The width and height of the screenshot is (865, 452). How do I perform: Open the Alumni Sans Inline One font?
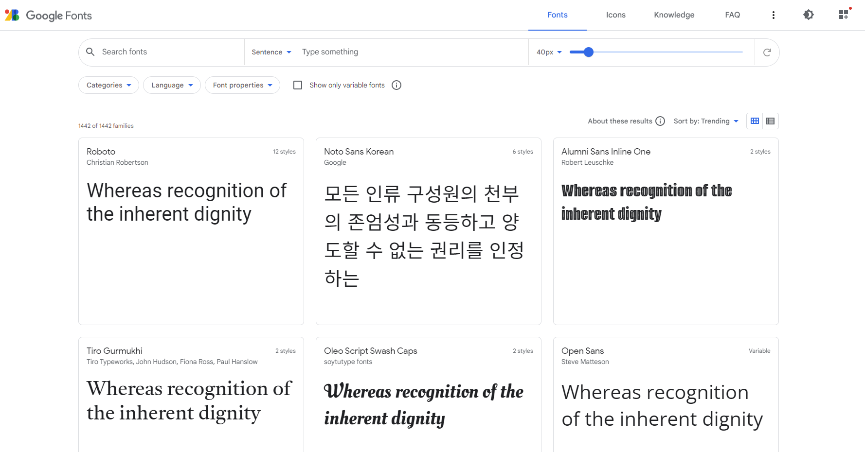pos(666,231)
